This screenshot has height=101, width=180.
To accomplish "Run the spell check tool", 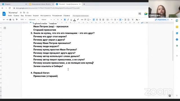I will 13,20.
